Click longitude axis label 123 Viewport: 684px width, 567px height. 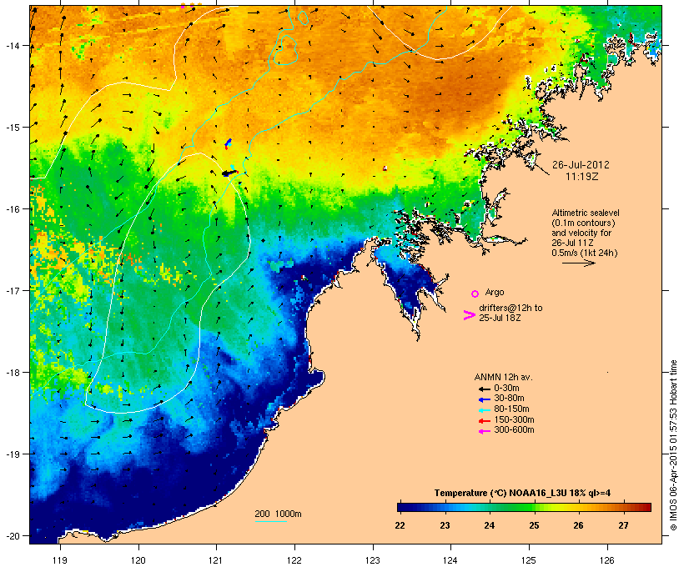pyautogui.click(x=373, y=560)
